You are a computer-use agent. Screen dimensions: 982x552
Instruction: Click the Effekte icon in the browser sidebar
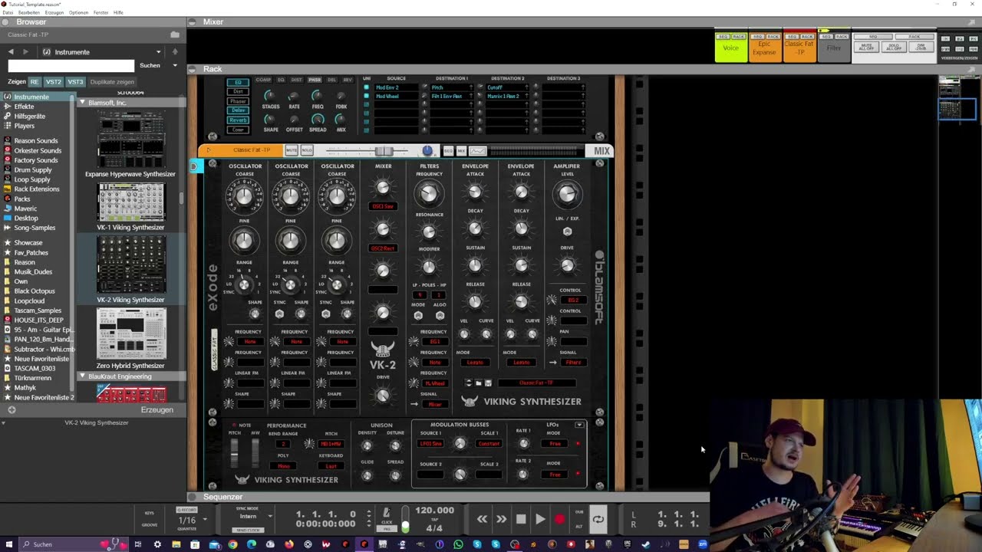(8, 107)
